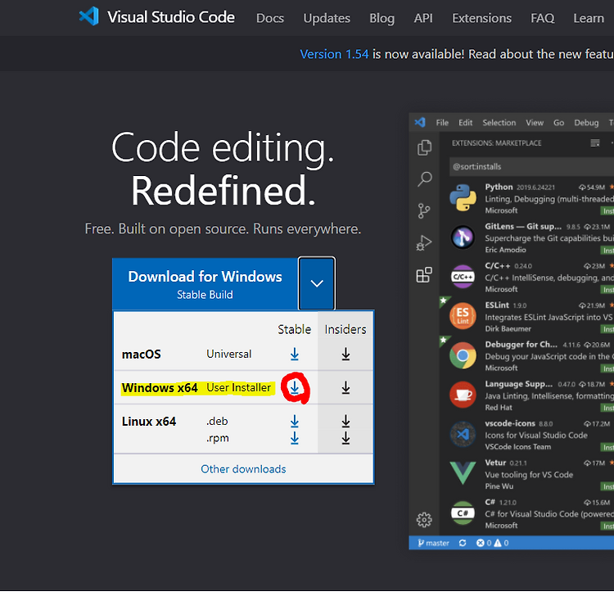Click errors and warnings count in status bar
The width and height of the screenshot is (614, 596).
click(x=492, y=543)
